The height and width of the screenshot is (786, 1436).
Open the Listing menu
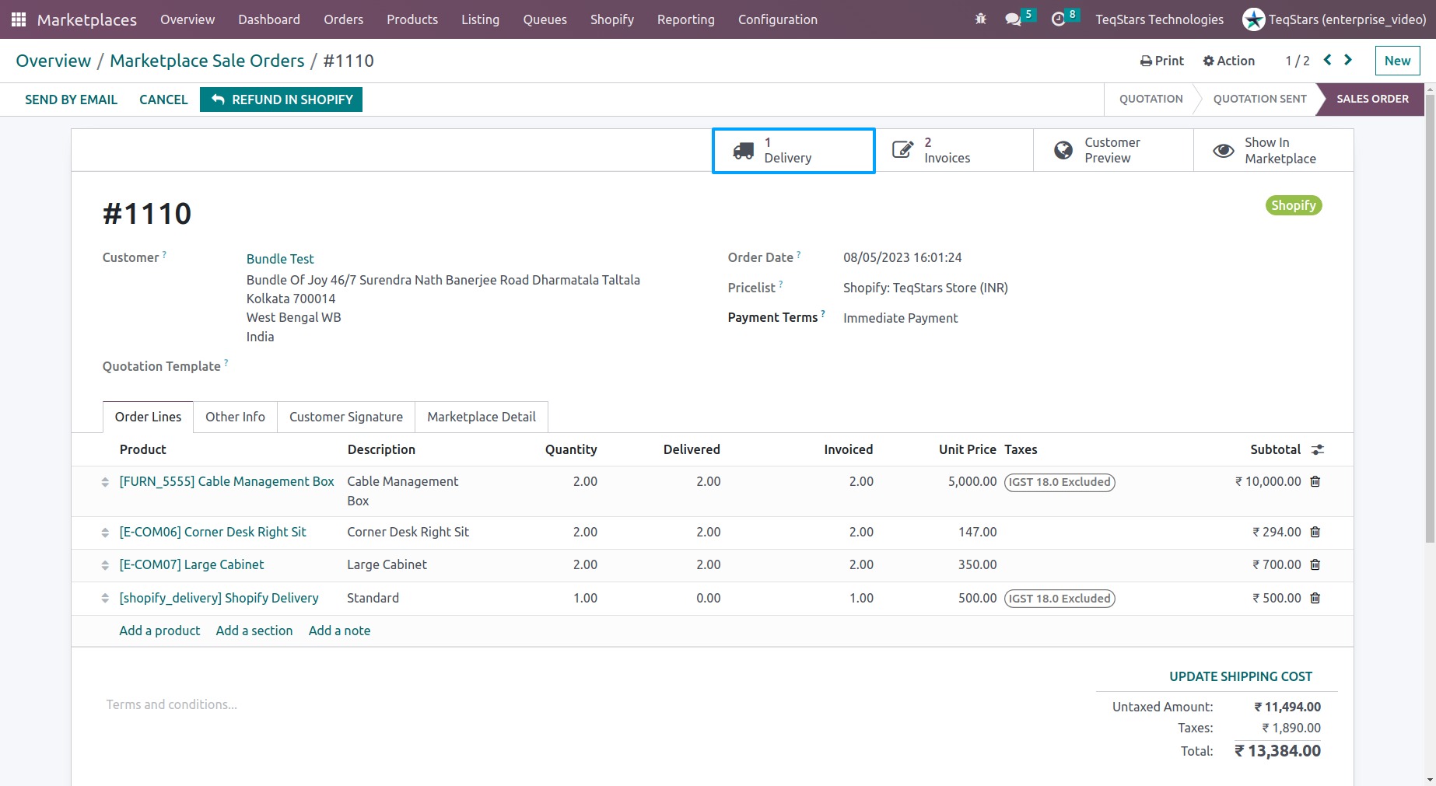(x=480, y=19)
